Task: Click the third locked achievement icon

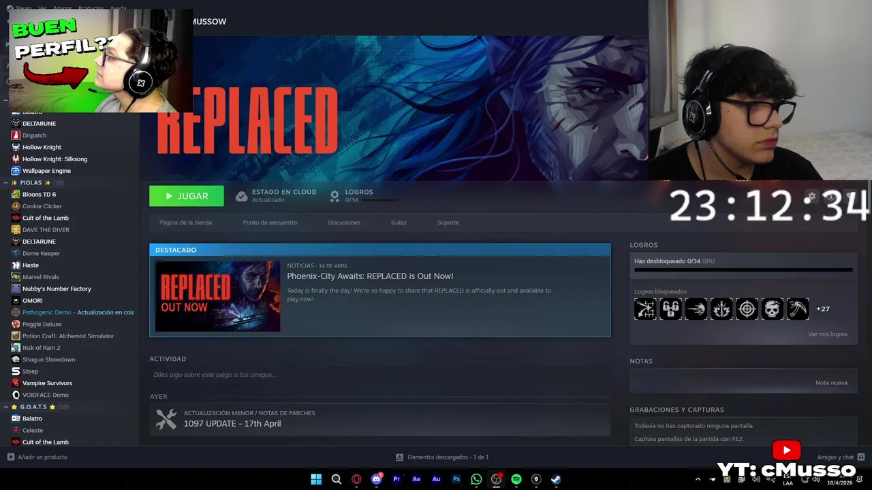Action: 696,309
